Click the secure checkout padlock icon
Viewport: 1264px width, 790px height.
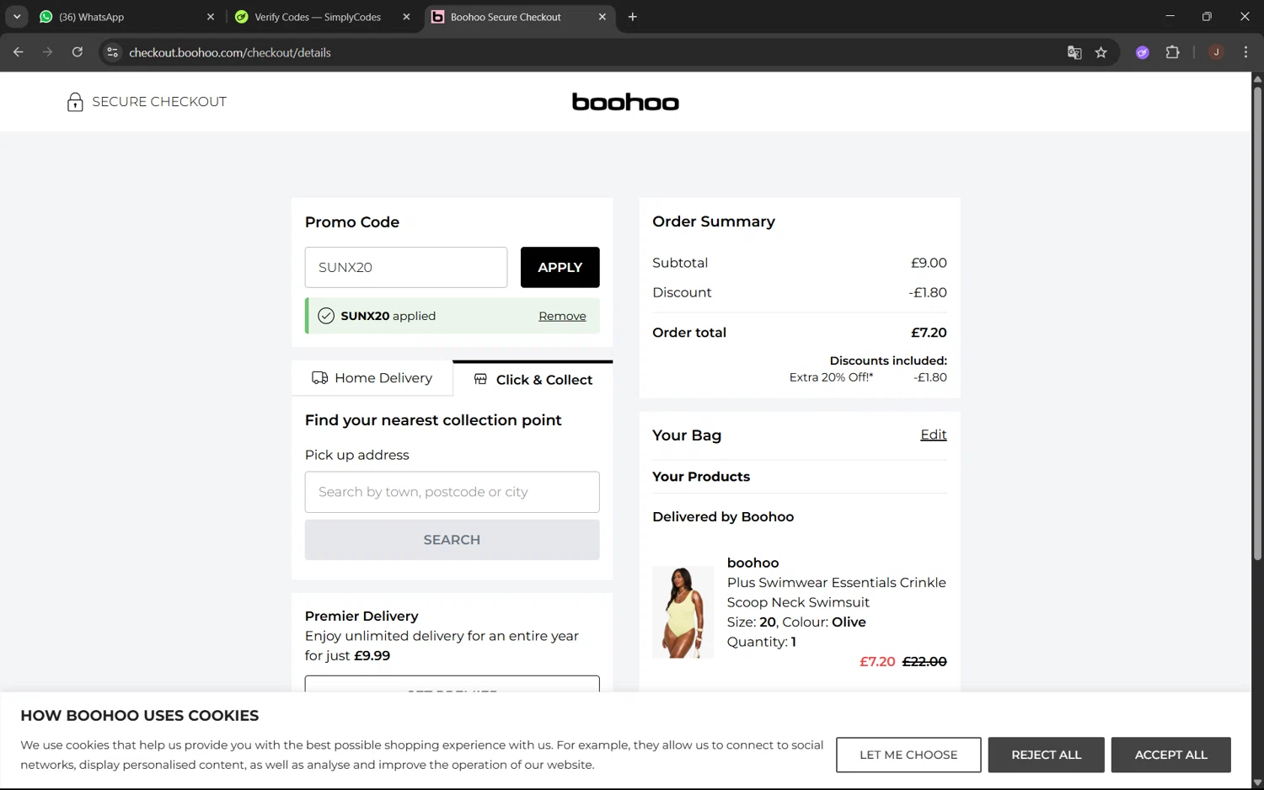pyautogui.click(x=75, y=102)
